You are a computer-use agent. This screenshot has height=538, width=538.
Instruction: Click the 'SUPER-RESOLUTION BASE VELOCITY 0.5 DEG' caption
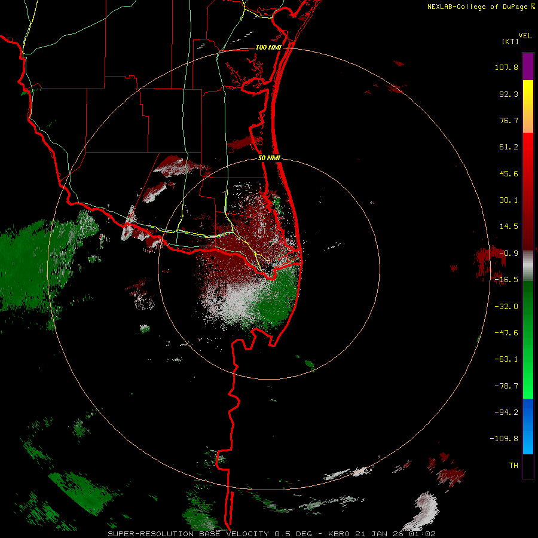(x=210, y=534)
